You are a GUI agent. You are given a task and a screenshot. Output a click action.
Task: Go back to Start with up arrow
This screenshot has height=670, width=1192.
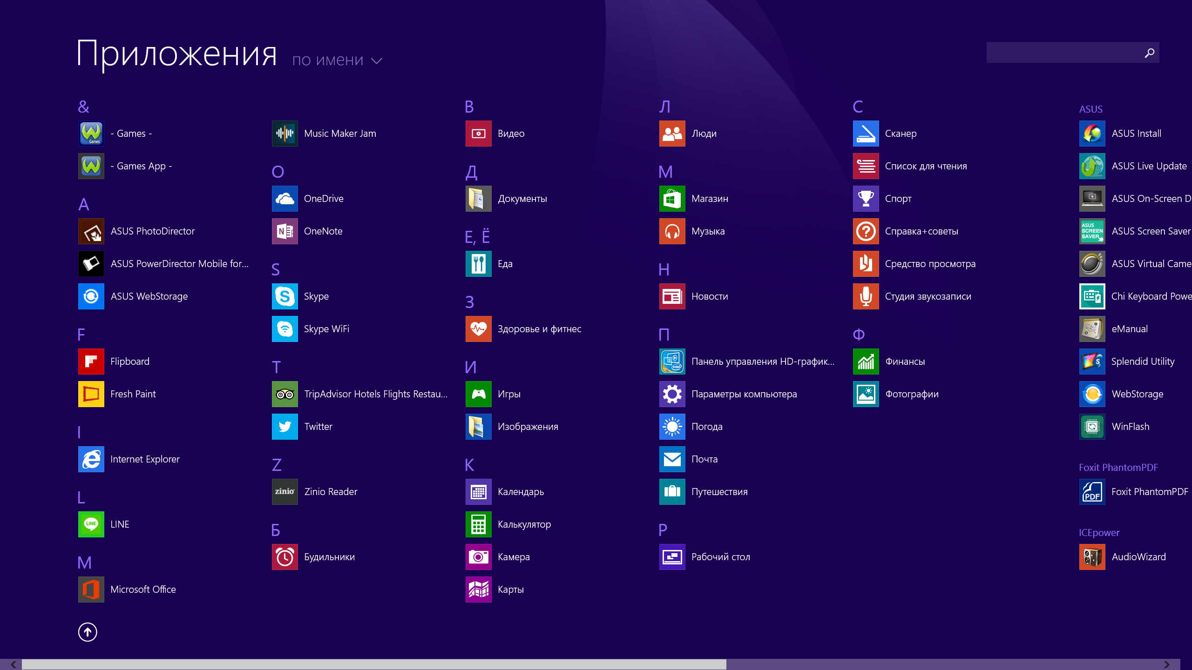click(x=88, y=632)
